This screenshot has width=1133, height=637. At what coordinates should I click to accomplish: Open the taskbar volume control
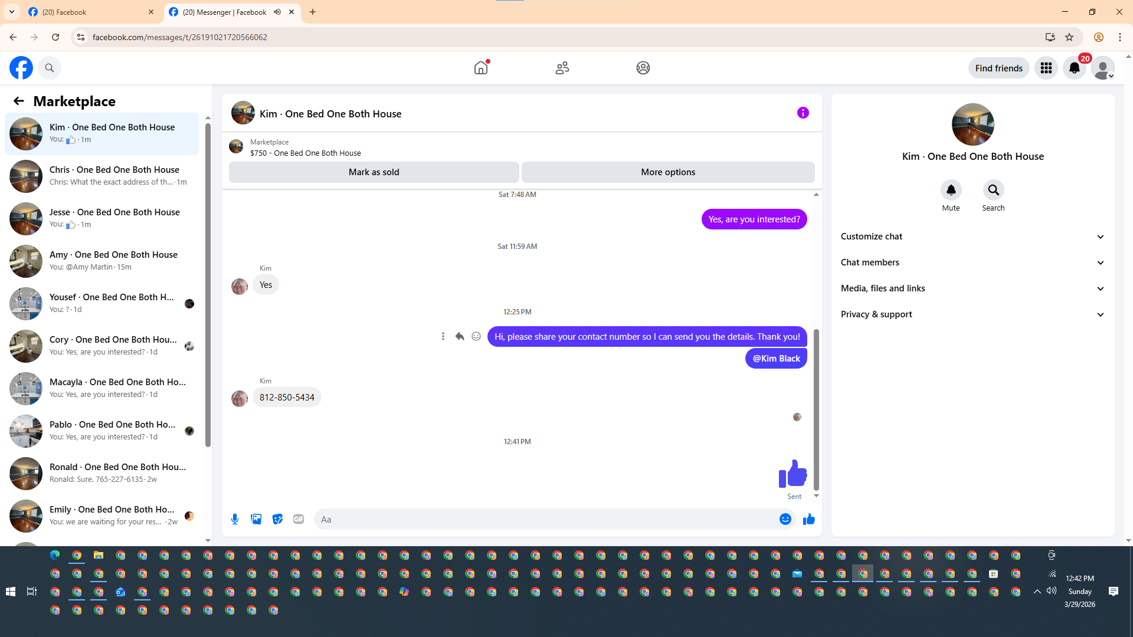[x=1052, y=591]
